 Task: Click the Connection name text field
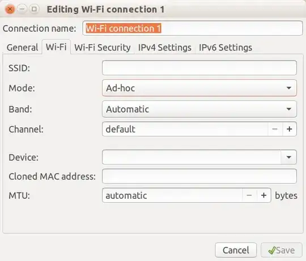pos(193,28)
